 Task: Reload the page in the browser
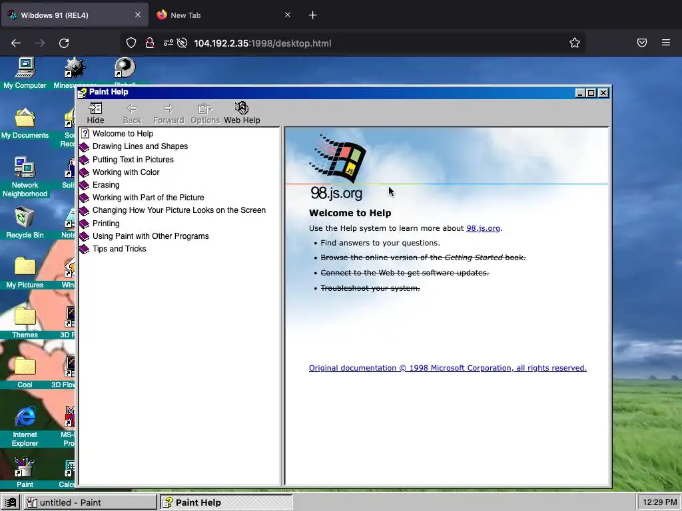coord(64,43)
